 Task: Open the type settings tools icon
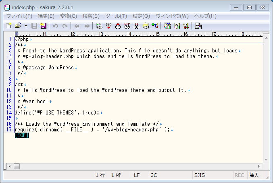(177, 26)
